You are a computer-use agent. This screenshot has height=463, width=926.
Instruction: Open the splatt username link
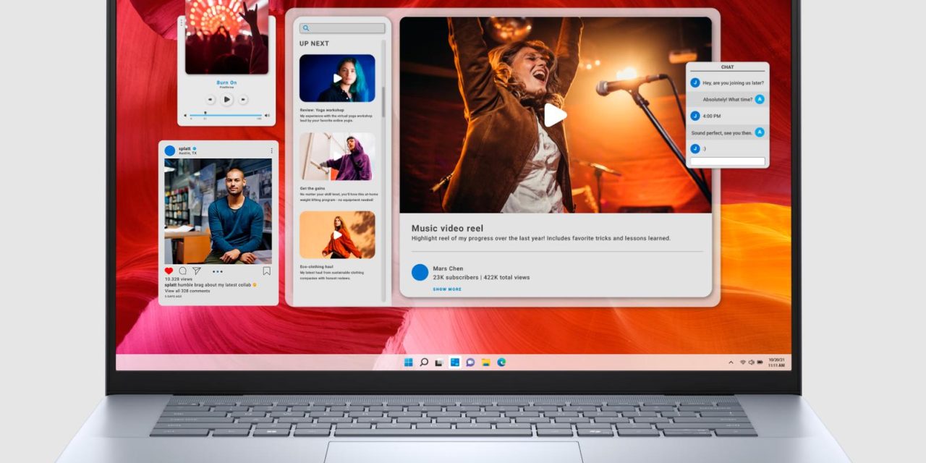pos(184,148)
